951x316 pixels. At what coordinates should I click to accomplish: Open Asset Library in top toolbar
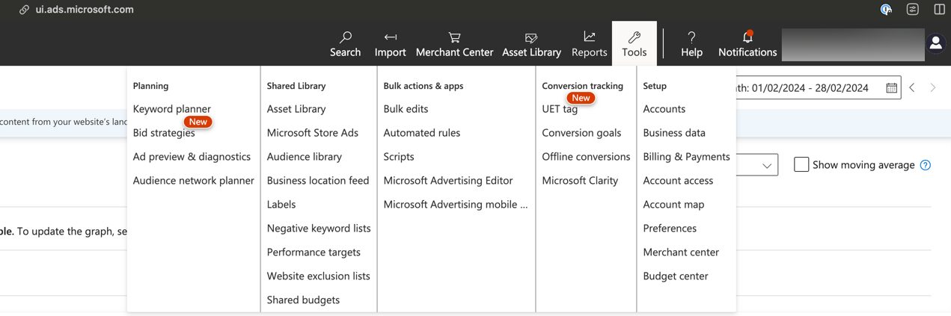click(531, 43)
